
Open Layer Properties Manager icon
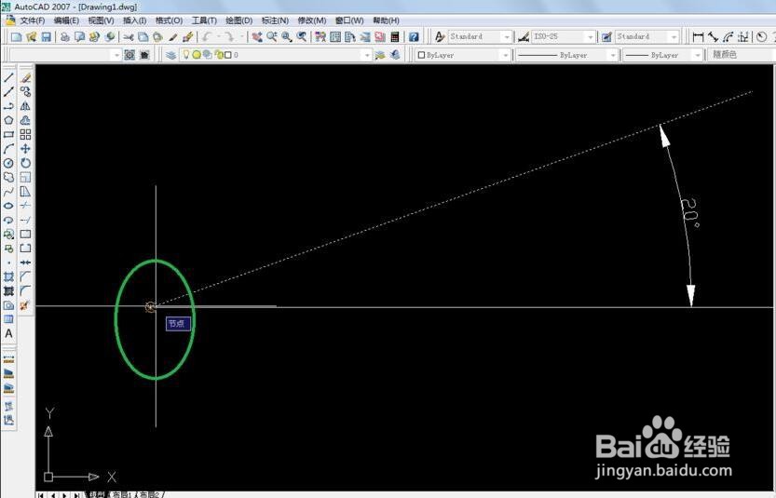(170, 55)
